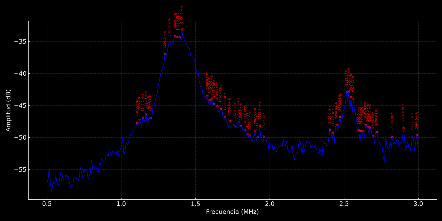This screenshot has width=442, height=221.
Task: Click the '1730.0 kHz' peak annotation
Action: [x=230, y=106]
